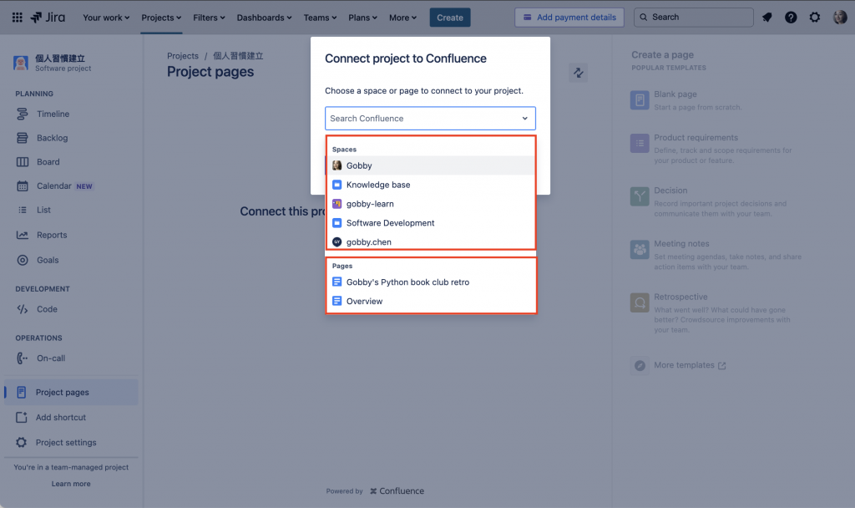
Task: Click the top Search field
Action: click(x=694, y=18)
